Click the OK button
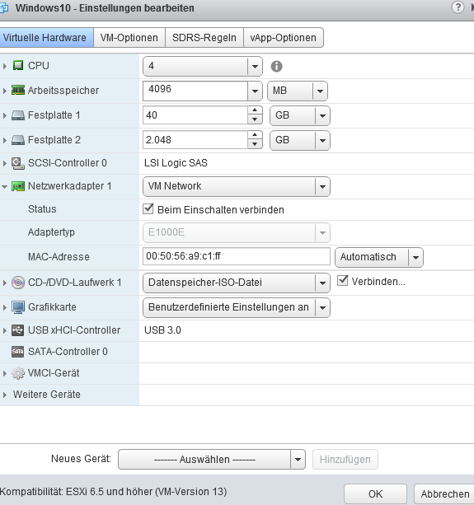The image size is (474, 505). [x=375, y=493]
